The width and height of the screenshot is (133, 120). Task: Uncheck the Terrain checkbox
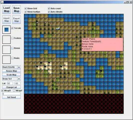click(12, 28)
